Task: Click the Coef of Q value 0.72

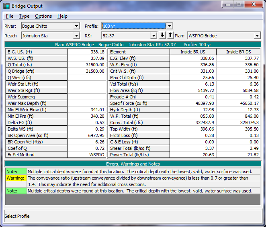Action: (x=87, y=148)
